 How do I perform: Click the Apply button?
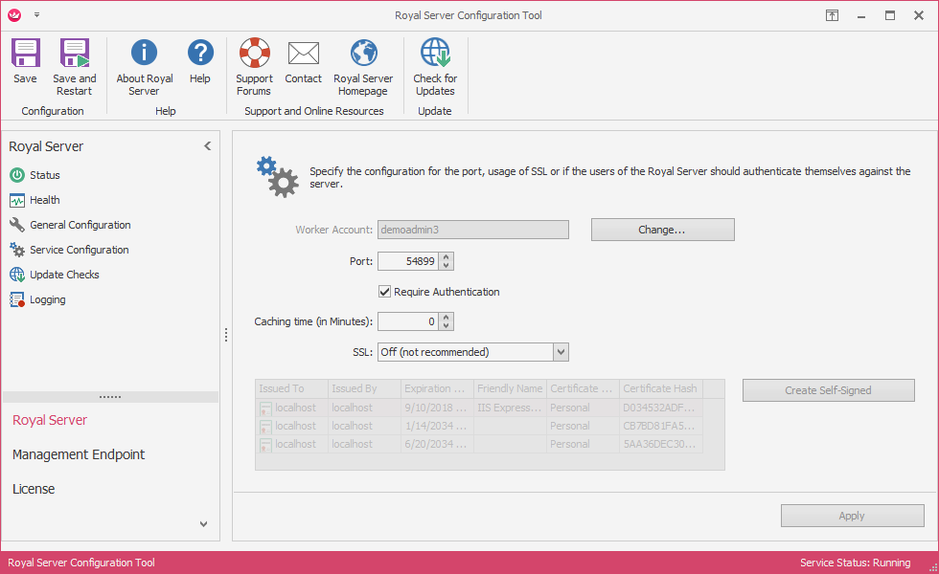(x=852, y=516)
